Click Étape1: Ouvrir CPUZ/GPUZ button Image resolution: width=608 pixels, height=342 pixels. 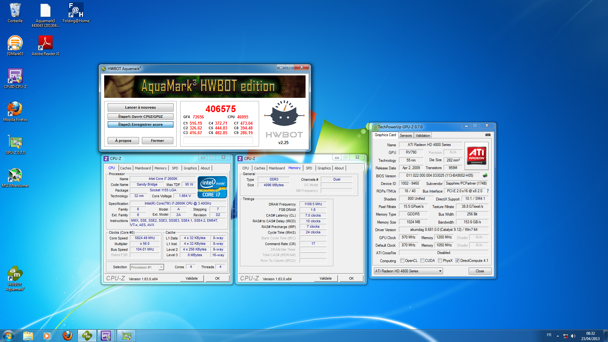tap(140, 117)
